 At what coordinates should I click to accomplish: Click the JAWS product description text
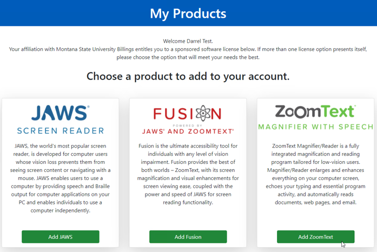point(61,178)
